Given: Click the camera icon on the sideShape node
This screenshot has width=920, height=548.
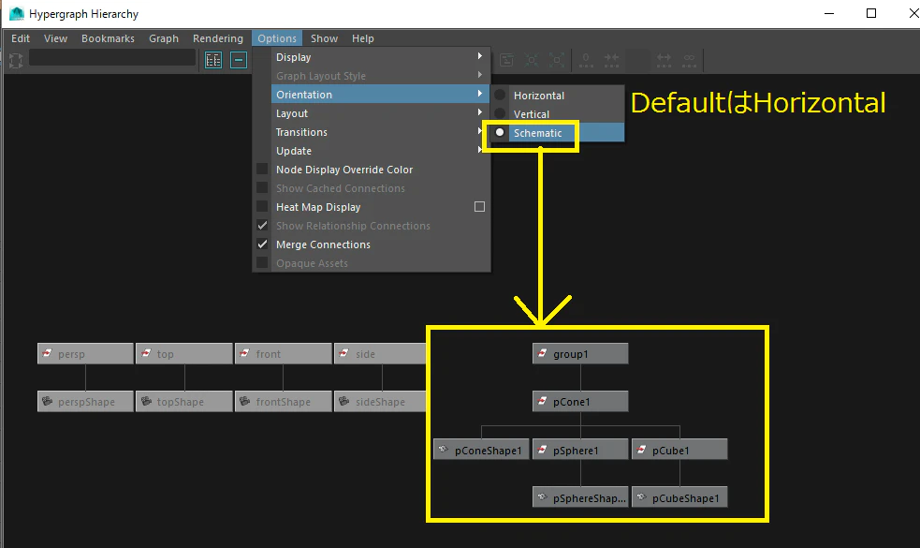Looking at the screenshot, I should point(344,402).
